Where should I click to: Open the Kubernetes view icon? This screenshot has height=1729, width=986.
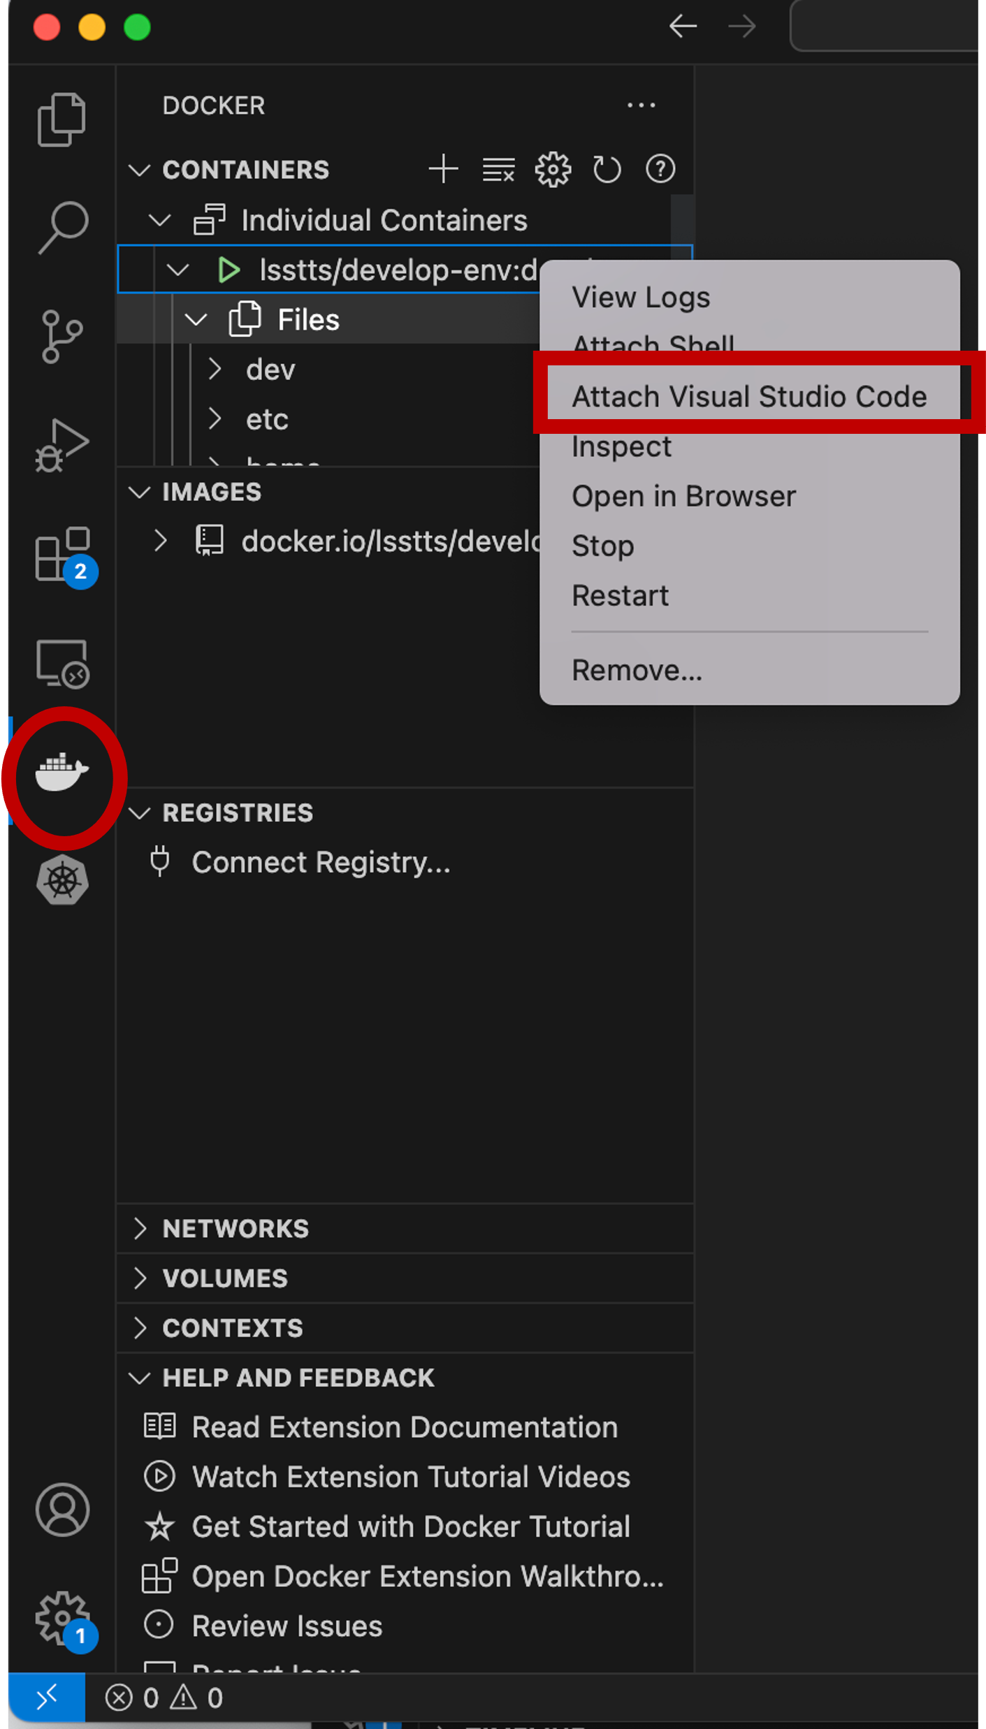tap(62, 880)
